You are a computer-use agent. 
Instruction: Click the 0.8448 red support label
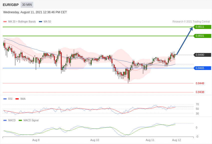(x=200, y=83)
